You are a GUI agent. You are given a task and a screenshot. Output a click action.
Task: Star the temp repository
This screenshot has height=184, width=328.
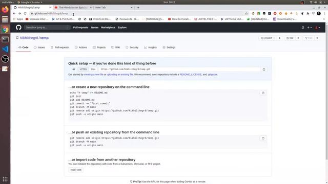290,38
